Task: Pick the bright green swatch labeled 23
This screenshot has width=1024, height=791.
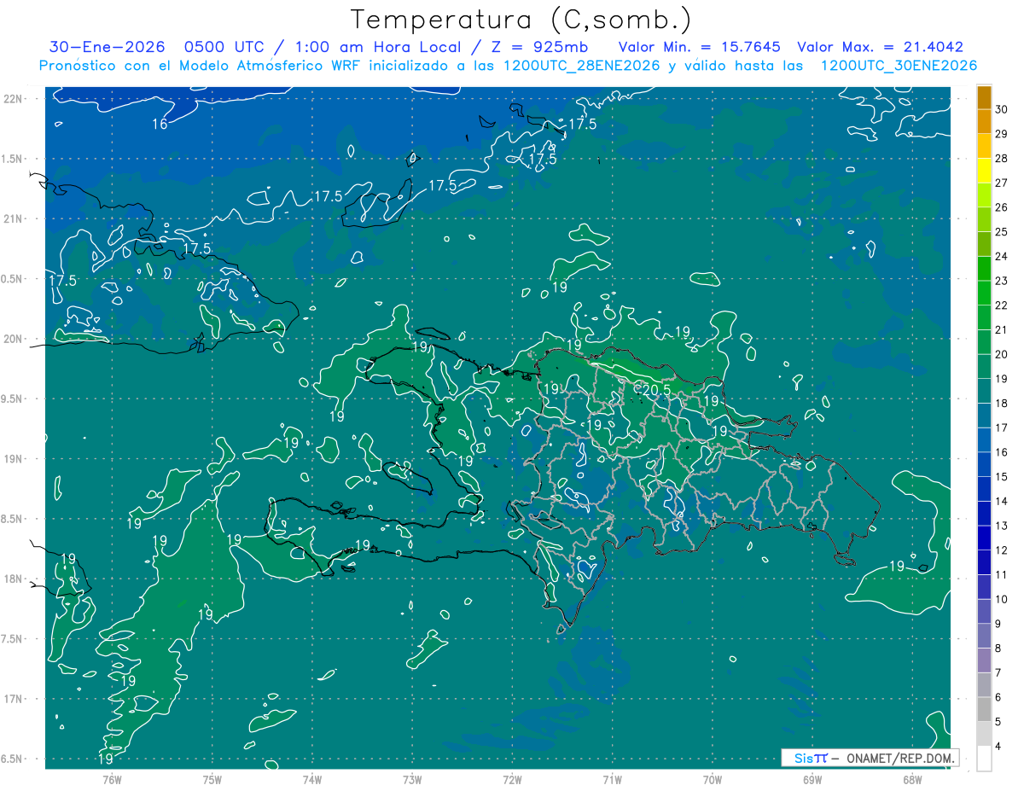Action: coord(984,270)
